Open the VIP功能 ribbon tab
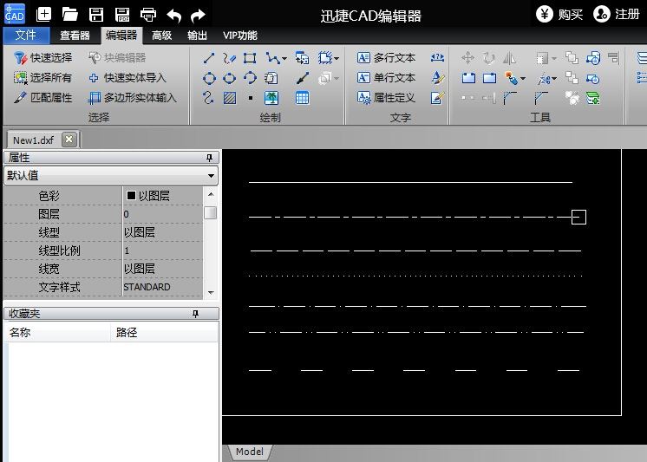 (240, 36)
